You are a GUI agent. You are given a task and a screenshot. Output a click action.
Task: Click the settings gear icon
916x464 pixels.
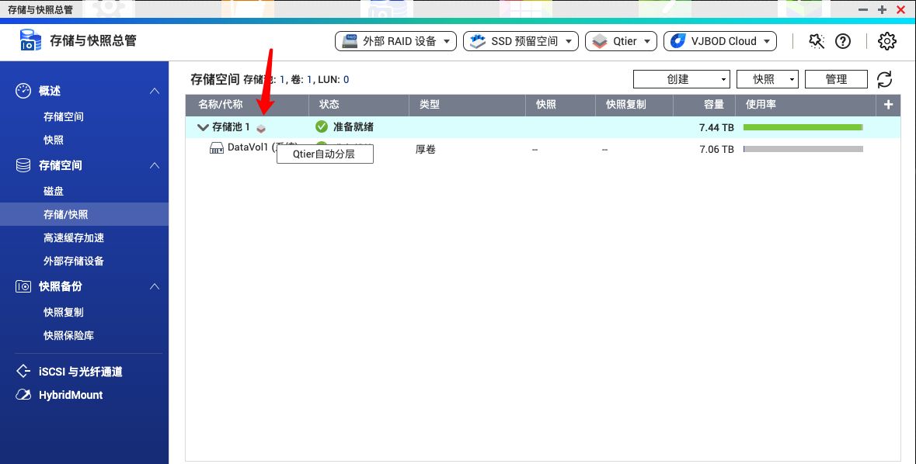pos(886,41)
